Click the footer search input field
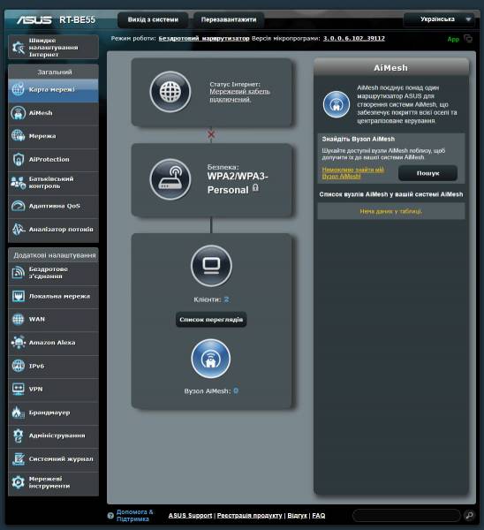 point(406,516)
